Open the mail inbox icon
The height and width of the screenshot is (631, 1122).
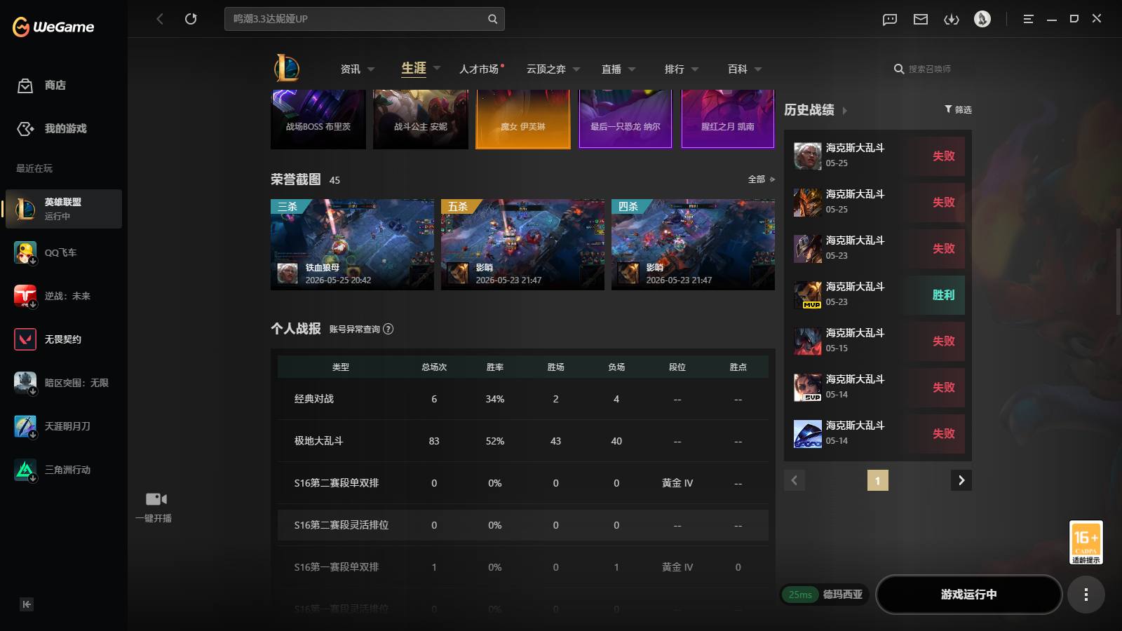coord(921,19)
